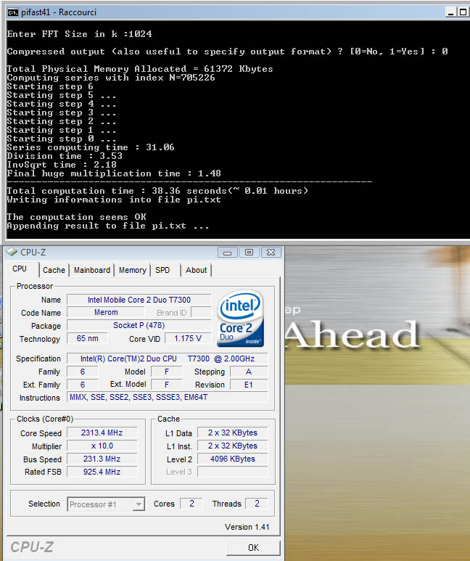Viewport: 470px width, 561px height.
Task: Click the Level 3 empty field
Action: (x=233, y=472)
